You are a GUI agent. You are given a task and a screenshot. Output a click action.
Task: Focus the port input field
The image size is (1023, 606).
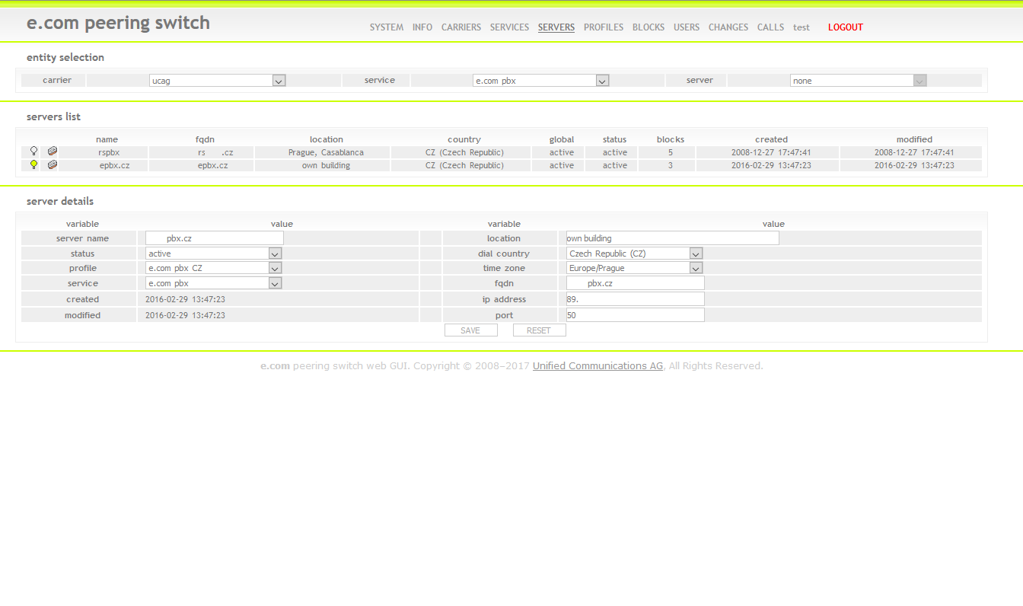635,315
